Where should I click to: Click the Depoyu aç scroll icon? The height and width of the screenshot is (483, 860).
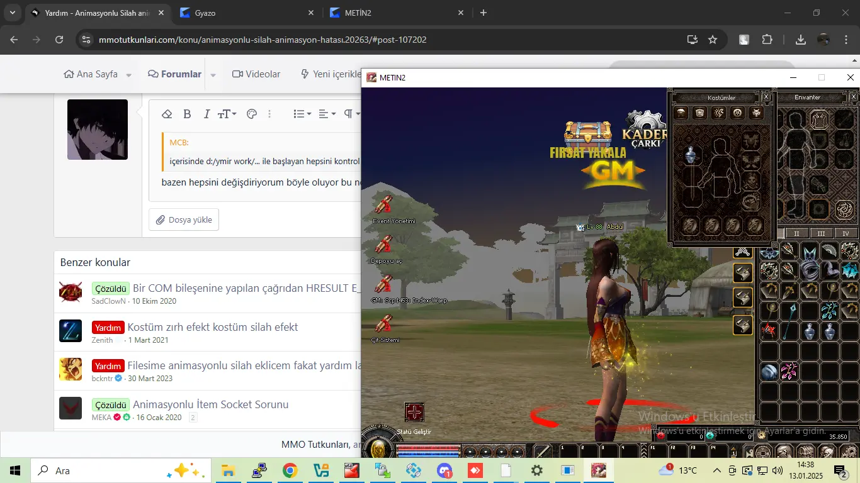[x=383, y=244]
